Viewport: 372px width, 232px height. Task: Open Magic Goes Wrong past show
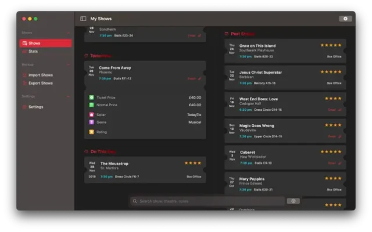285,131
